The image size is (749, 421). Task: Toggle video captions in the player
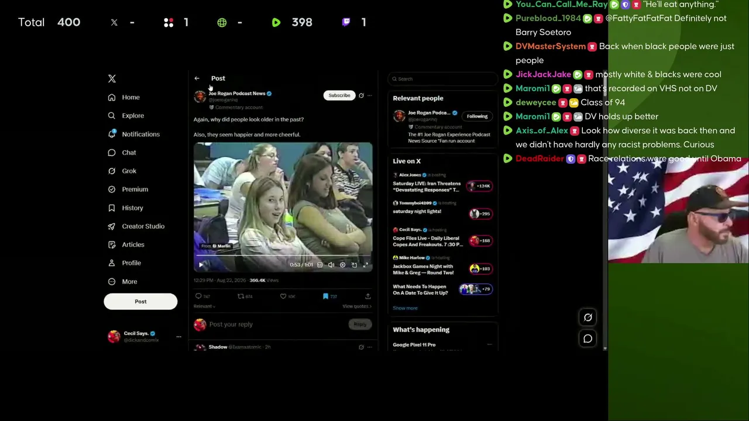click(x=320, y=265)
